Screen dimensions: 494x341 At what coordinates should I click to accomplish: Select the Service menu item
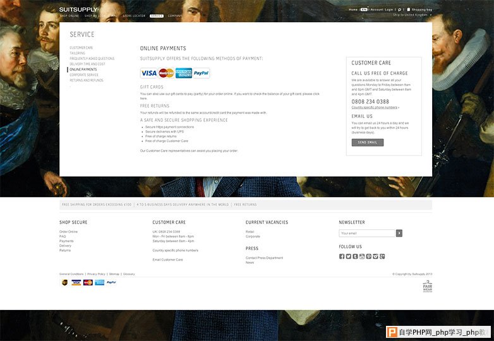[x=157, y=16]
